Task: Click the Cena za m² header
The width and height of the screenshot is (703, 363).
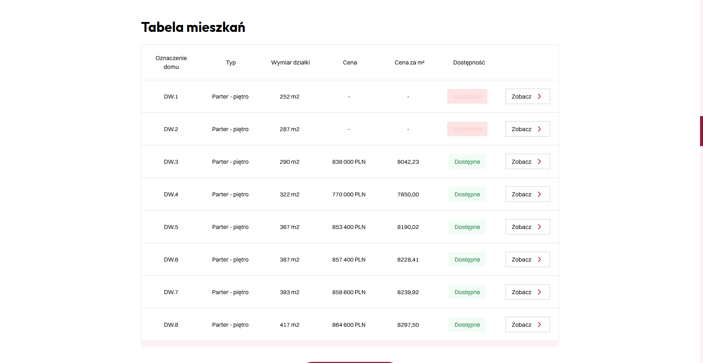Action: [409, 63]
